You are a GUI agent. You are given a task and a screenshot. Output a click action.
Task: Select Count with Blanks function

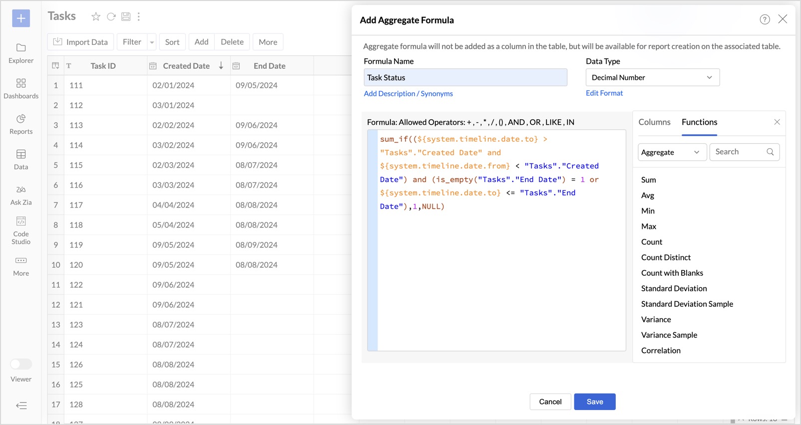[672, 273]
